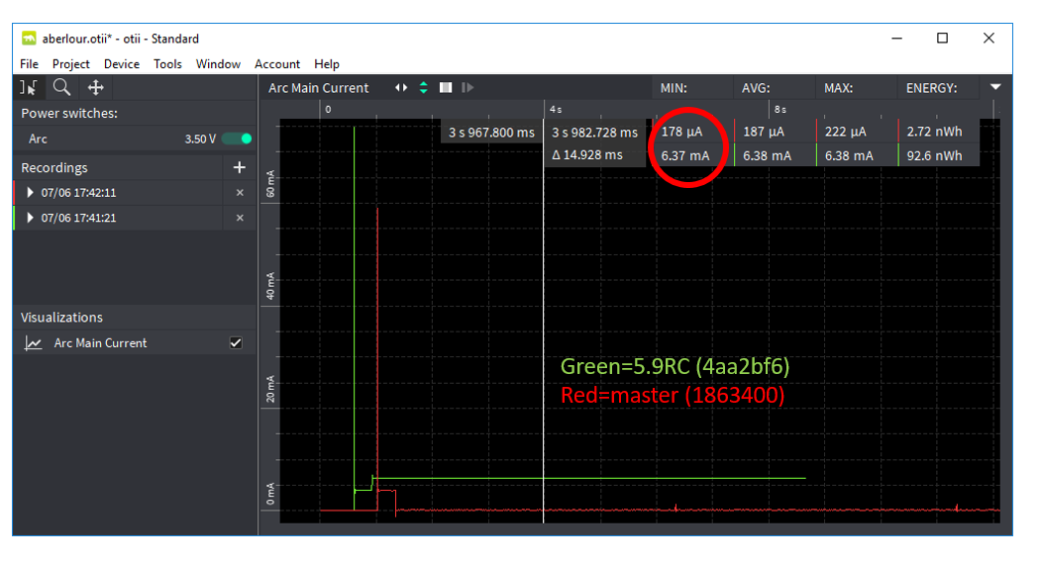
Task: Click the 187 µA average value
Action: coord(764,132)
